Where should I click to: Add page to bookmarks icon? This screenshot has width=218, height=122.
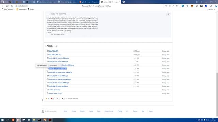point(177,6)
